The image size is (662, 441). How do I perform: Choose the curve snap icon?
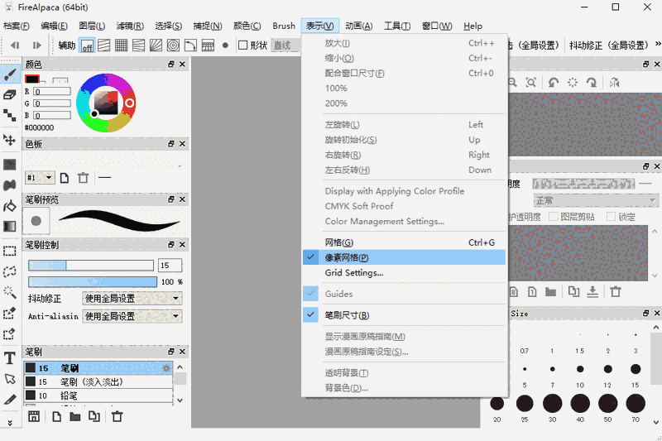[190, 46]
